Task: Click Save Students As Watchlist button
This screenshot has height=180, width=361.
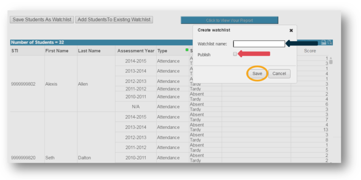Action: [42, 20]
